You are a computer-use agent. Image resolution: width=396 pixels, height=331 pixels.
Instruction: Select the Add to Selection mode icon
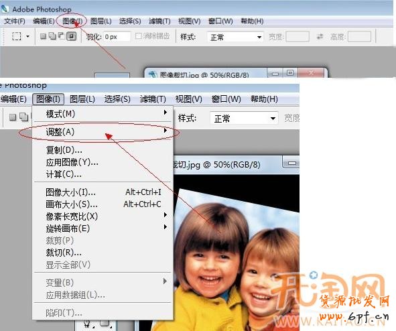pyautogui.click(x=52, y=36)
